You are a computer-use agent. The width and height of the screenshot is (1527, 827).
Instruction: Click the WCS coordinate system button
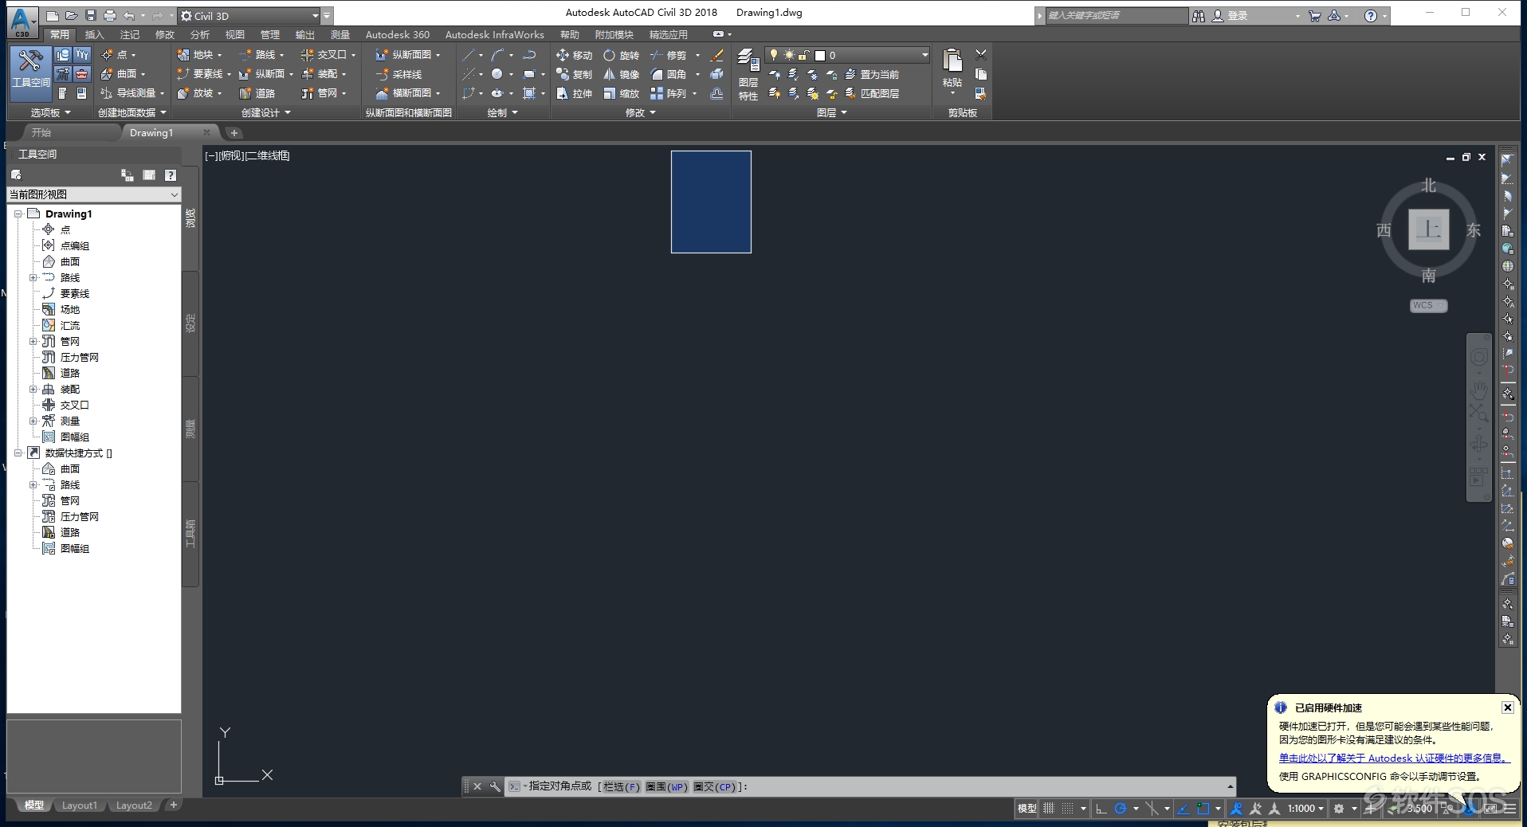coord(1427,305)
